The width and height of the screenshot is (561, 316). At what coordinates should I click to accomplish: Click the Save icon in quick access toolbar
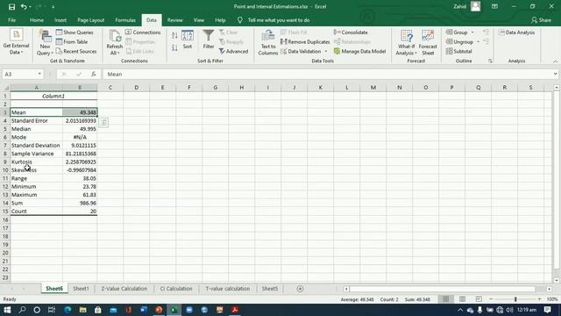(11, 7)
